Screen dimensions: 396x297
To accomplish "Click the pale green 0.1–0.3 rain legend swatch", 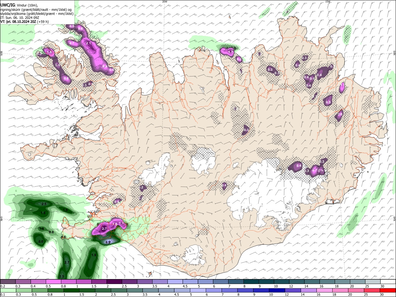I will click(8, 290).
